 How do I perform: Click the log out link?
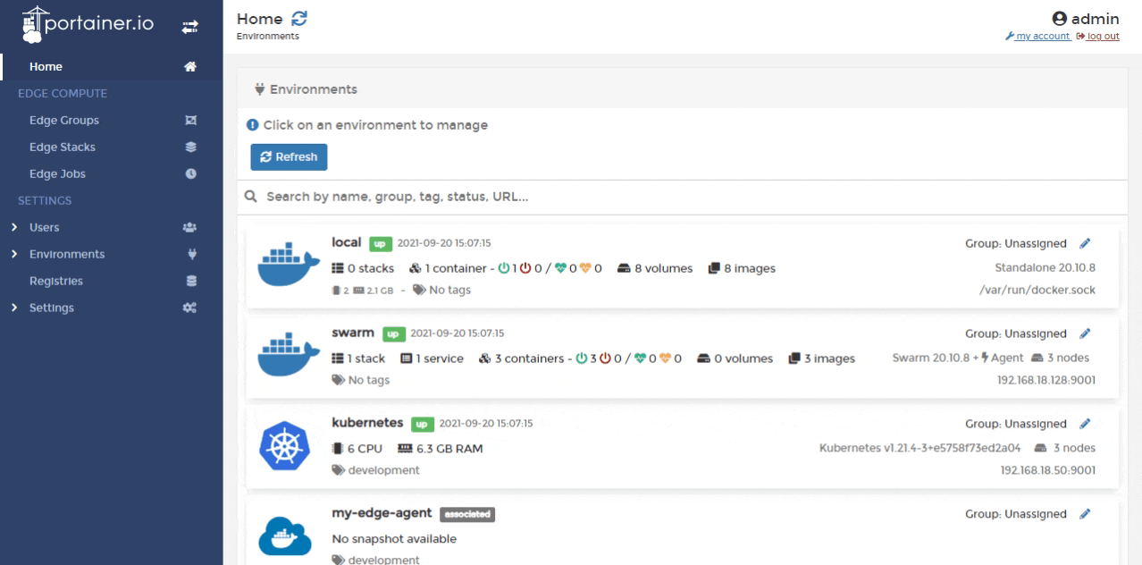point(1100,36)
